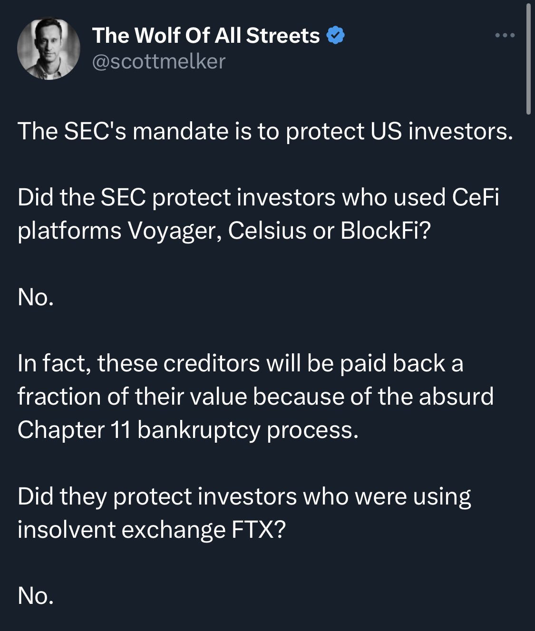Viewport: 535px width, 631px height.
Task: Click the line starting "In fact, these creditors"
Action: tap(240, 363)
